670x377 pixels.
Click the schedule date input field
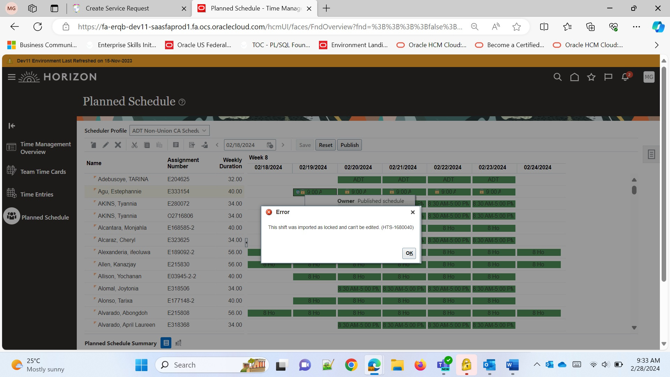click(x=244, y=145)
